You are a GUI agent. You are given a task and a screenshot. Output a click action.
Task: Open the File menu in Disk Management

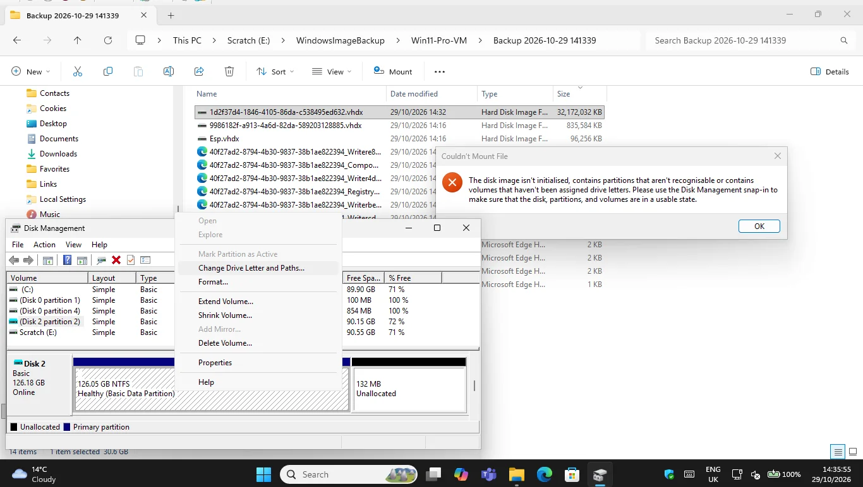point(18,245)
